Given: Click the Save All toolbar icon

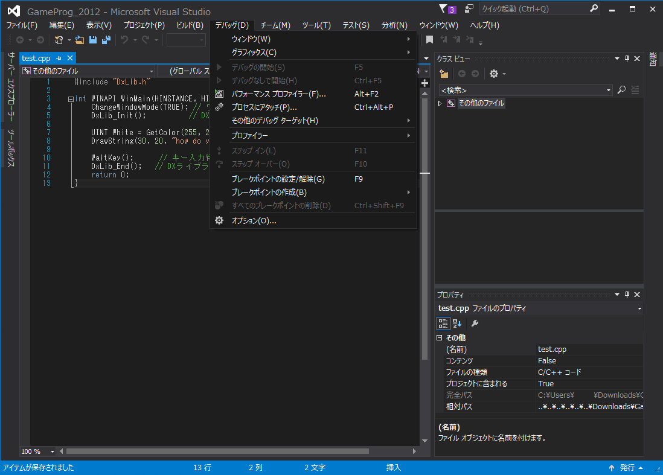Looking at the screenshot, I should [106, 40].
